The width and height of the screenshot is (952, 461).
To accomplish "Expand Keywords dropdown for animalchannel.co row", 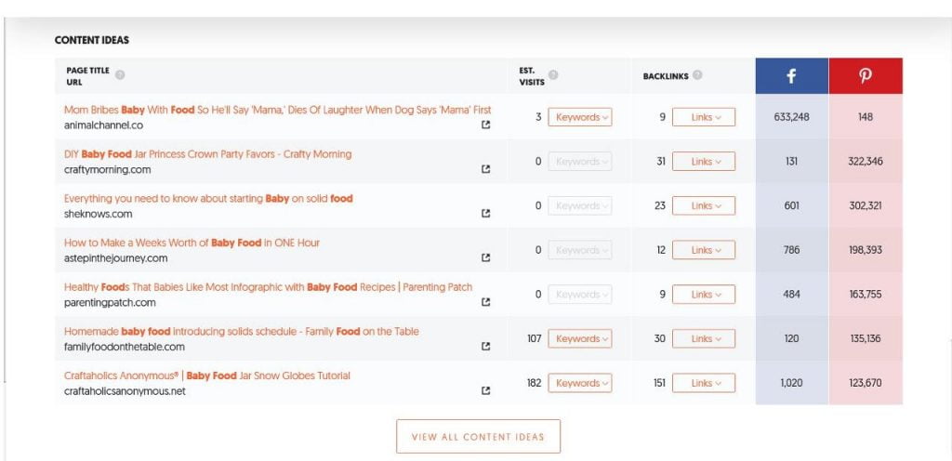I will [x=580, y=117].
